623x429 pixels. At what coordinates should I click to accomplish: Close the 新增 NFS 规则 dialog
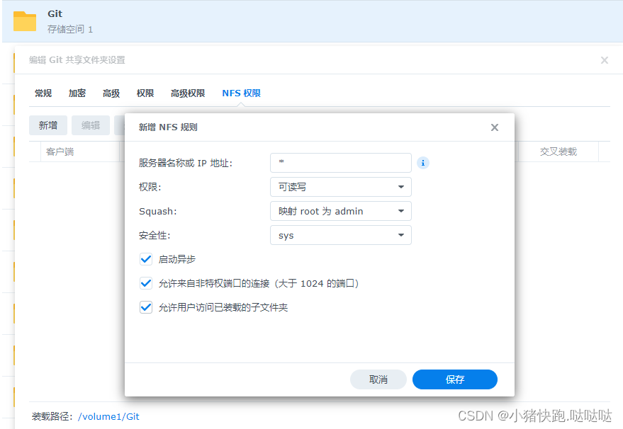[x=494, y=127]
